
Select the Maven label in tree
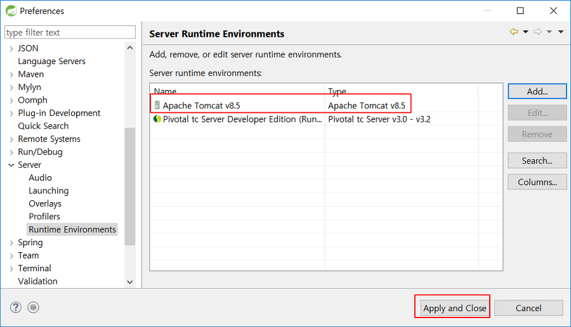click(x=31, y=74)
